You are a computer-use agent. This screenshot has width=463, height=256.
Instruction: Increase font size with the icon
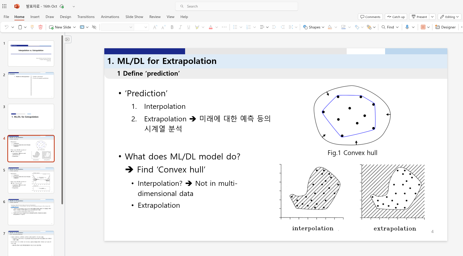point(155,27)
